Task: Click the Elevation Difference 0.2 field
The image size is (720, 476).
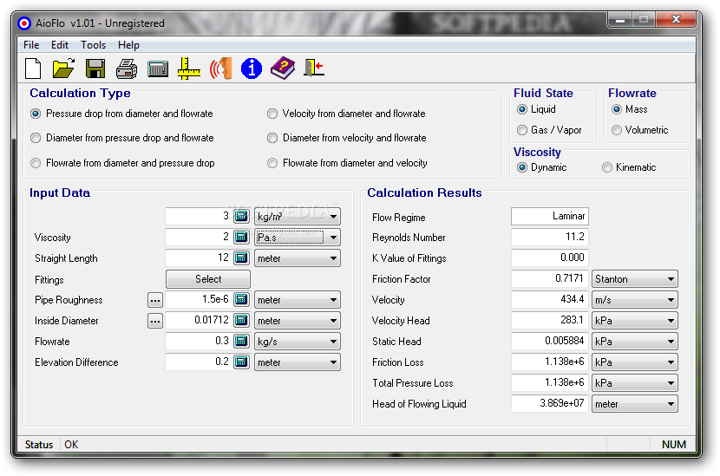Action: pyautogui.click(x=199, y=362)
